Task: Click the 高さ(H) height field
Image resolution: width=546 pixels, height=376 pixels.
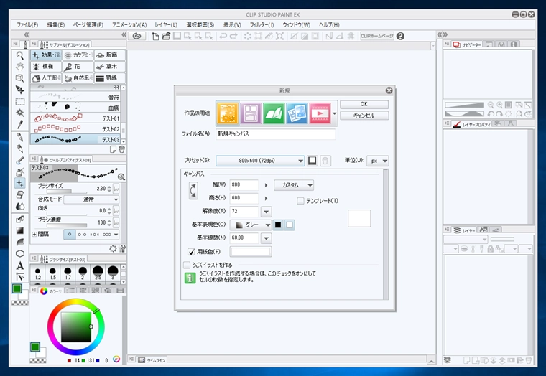Action: click(x=244, y=198)
